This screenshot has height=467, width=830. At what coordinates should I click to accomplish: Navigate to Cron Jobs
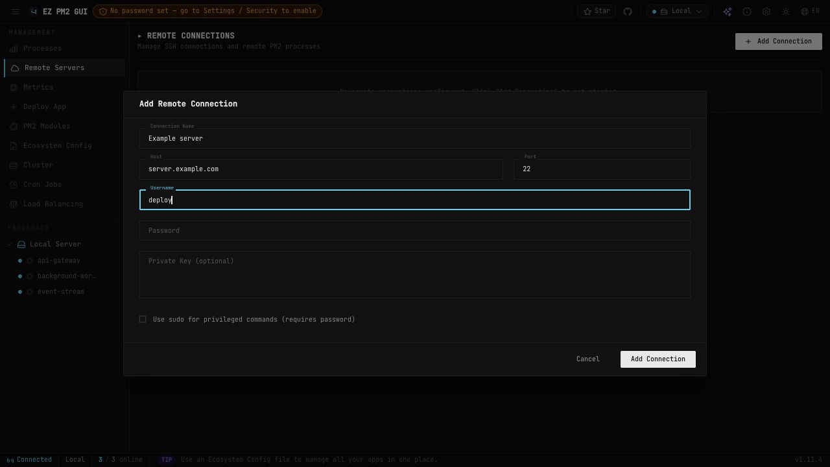[64, 185]
